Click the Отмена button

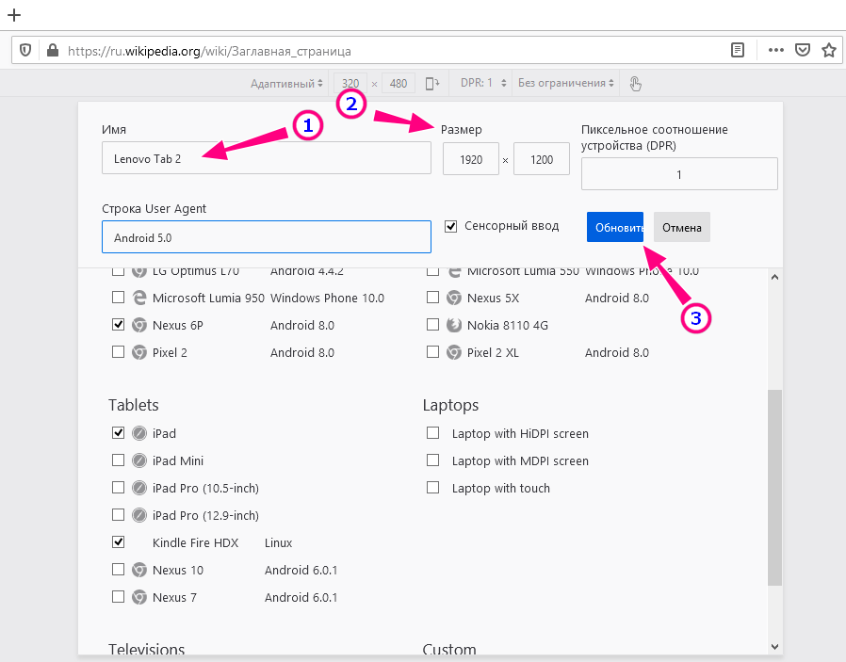click(682, 227)
